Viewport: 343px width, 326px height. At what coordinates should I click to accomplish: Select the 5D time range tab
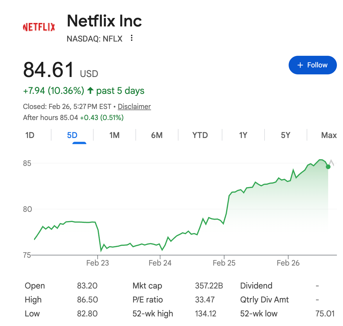click(x=72, y=135)
